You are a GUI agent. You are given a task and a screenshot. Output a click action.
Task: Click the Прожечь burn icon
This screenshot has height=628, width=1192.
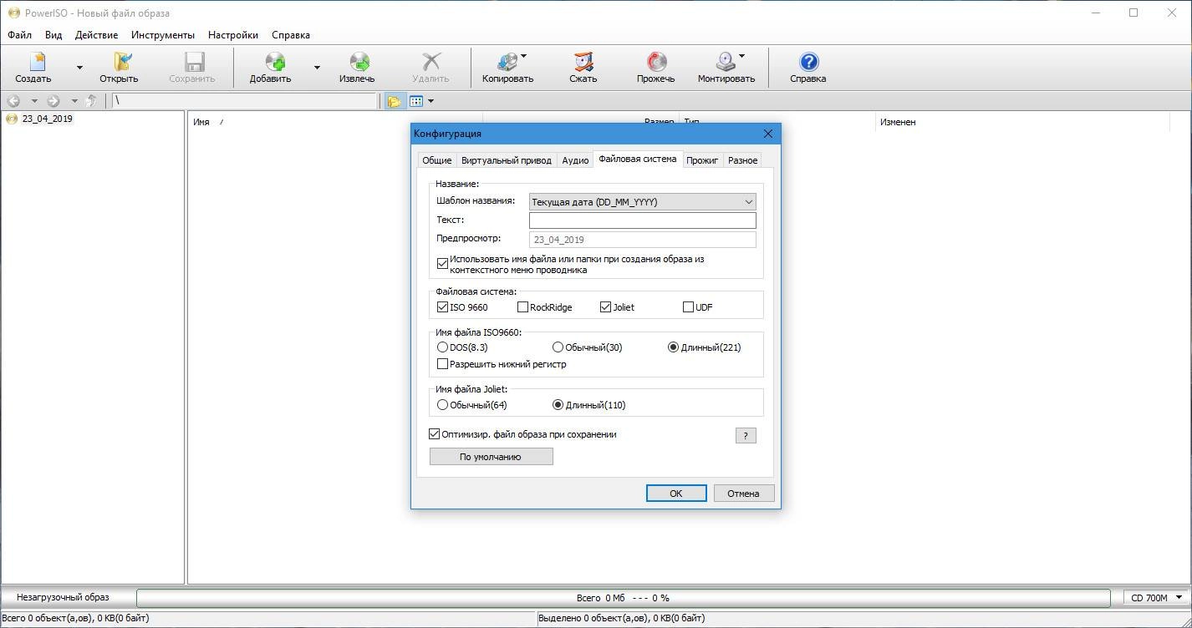coord(656,62)
